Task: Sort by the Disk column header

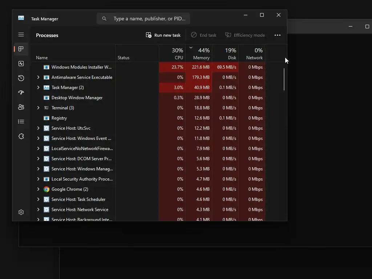Action: point(225,53)
